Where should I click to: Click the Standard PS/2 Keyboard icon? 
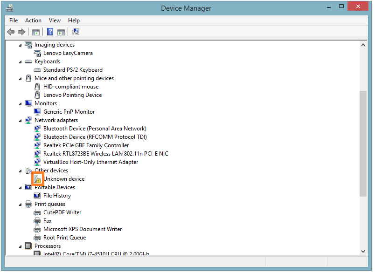37,70
